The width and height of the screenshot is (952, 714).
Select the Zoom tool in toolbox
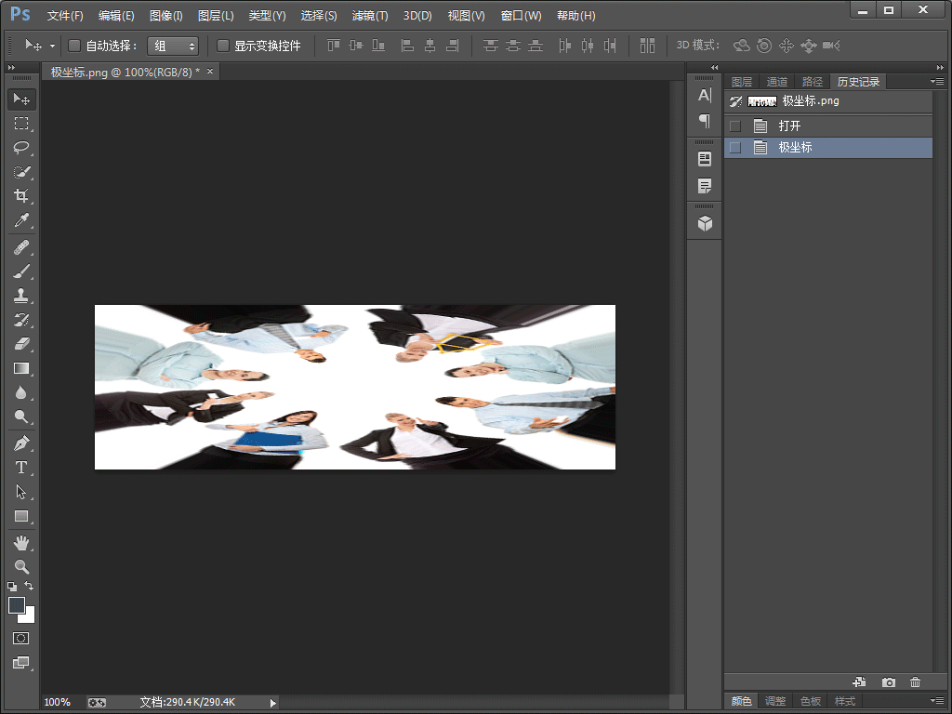point(21,566)
